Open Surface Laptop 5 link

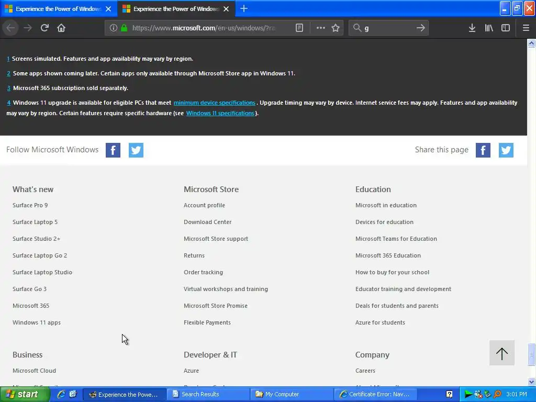click(x=35, y=222)
